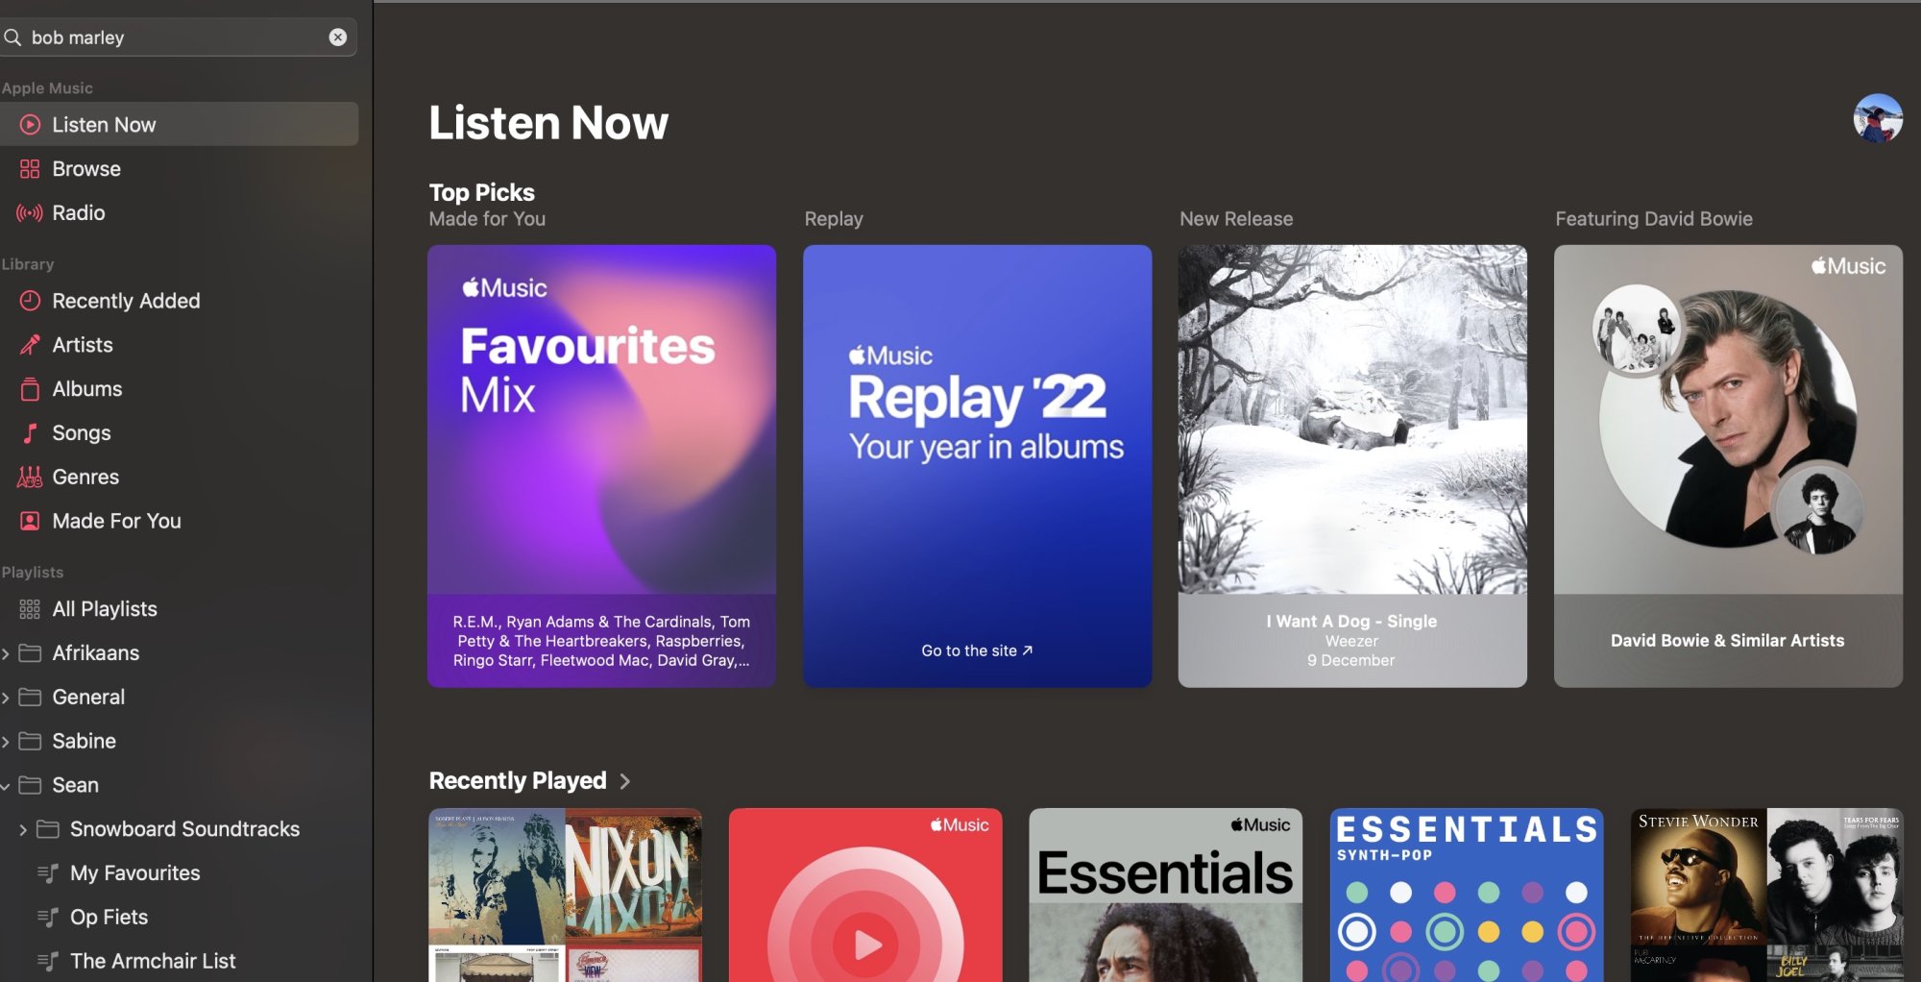Open the Bob Marley Essentials playlist
This screenshot has width=1921, height=982.
coord(1166,895)
